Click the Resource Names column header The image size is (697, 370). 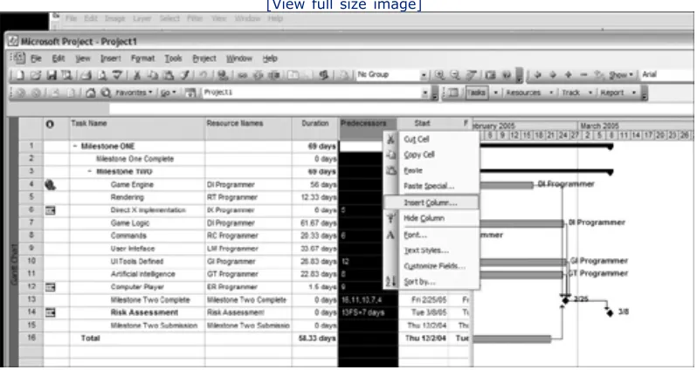click(x=248, y=128)
